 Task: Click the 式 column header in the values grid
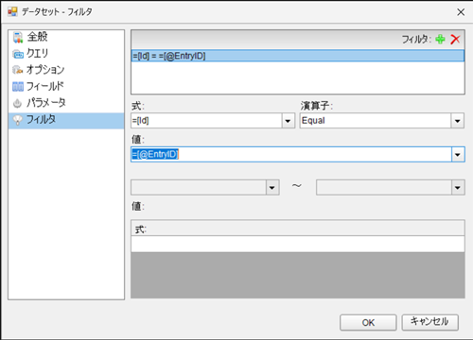pos(298,229)
